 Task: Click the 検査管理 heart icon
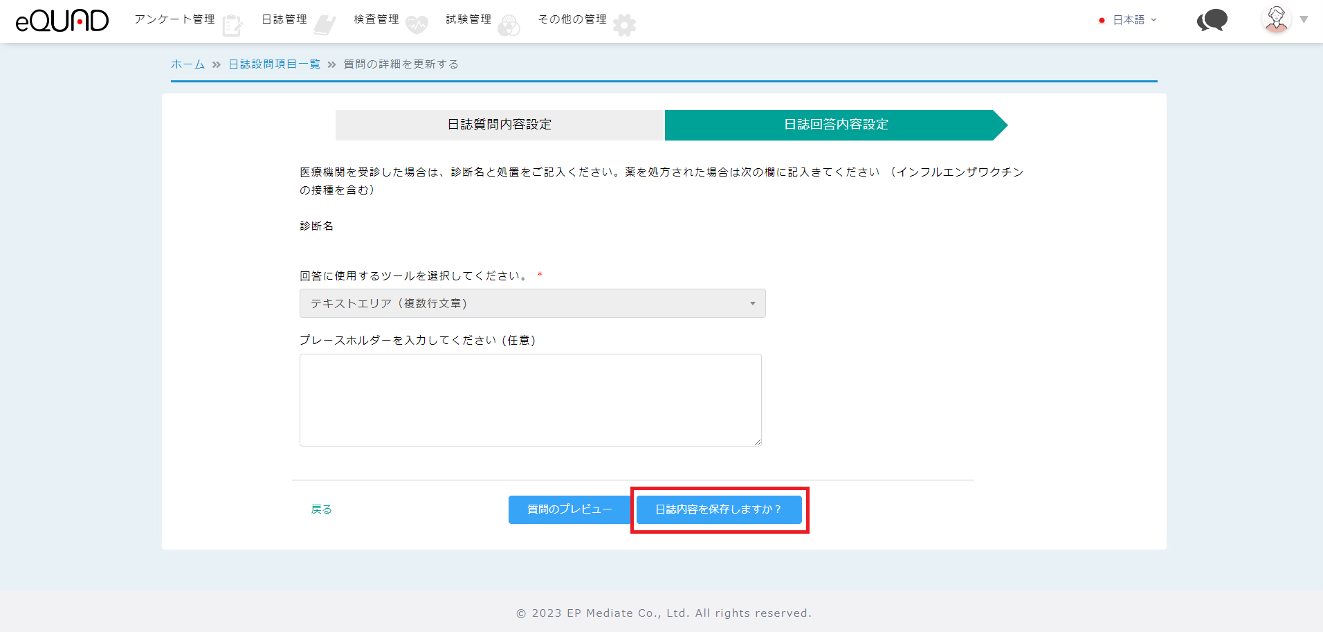(x=417, y=25)
